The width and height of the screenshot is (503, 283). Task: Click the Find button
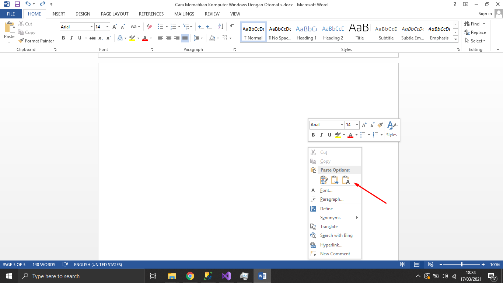tap(472, 24)
